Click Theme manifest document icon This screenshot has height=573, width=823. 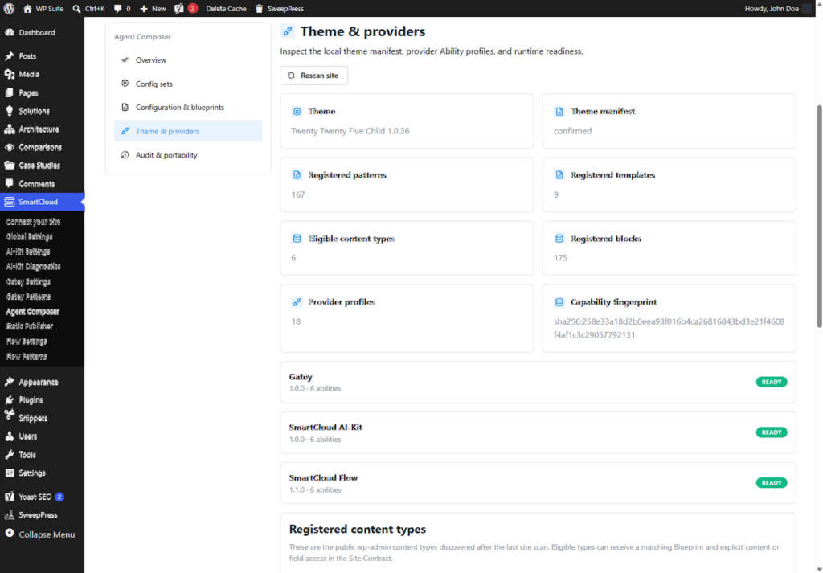click(559, 111)
